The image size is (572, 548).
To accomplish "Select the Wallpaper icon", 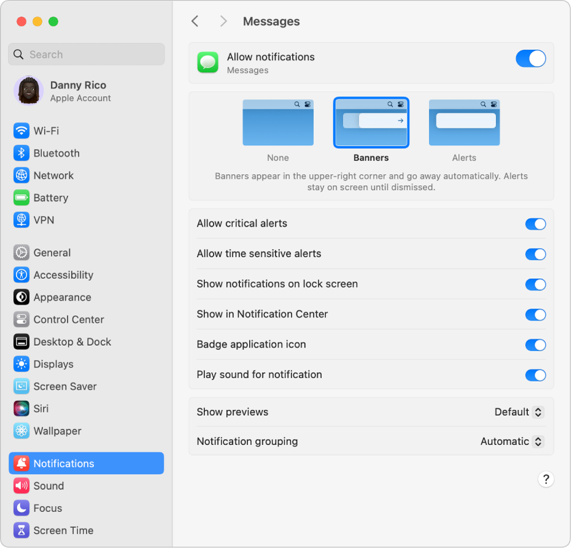I will pyautogui.click(x=22, y=431).
